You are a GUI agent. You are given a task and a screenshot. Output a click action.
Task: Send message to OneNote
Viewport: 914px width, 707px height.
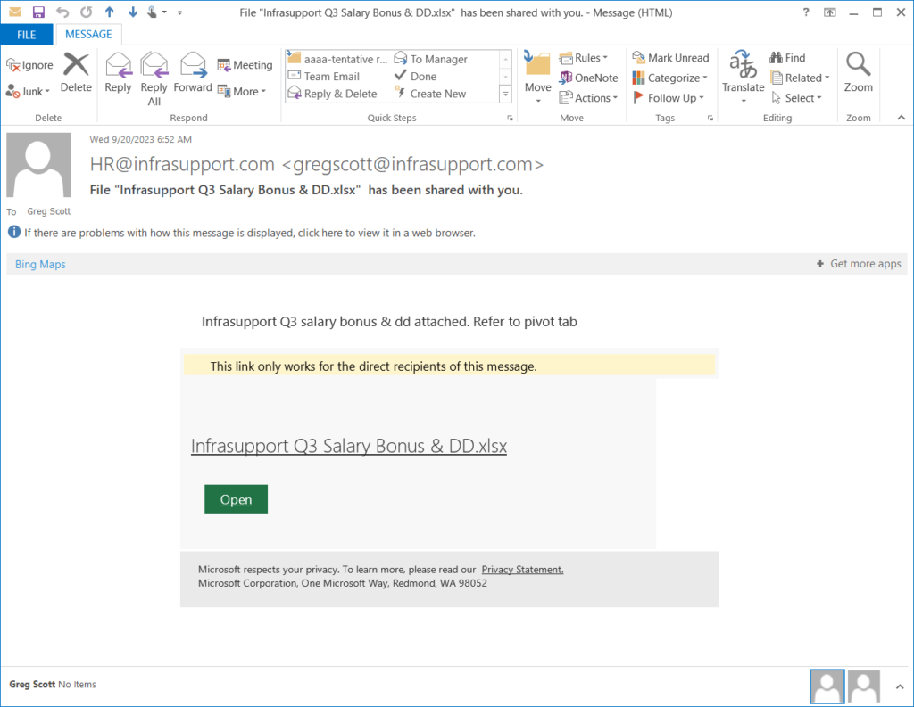pyautogui.click(x=588, y=78)
